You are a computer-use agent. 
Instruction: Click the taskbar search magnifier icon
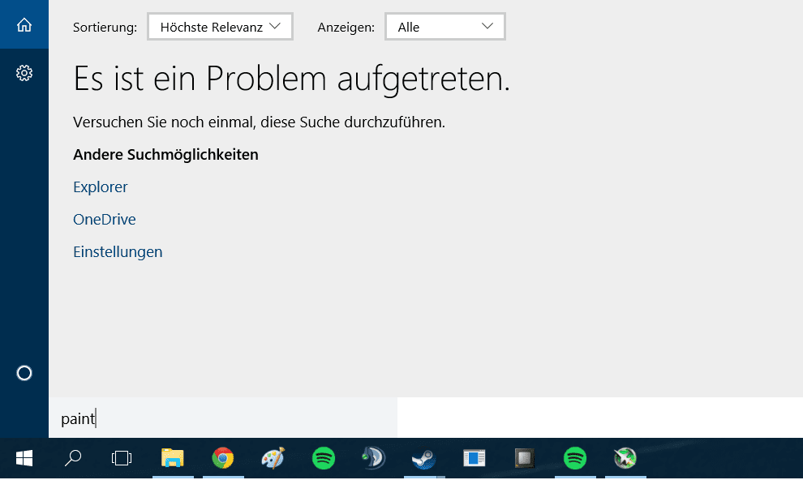(x=73, y=458)
